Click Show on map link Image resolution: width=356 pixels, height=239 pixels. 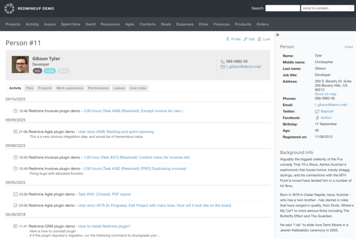point(325,94)
